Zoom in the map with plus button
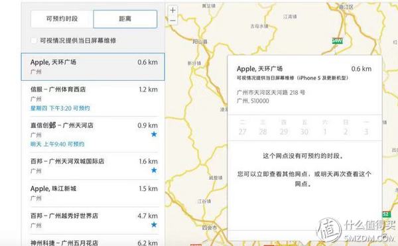Image resolution: width=398 pixels, height=246 pixels. click(x=173, y=11)
